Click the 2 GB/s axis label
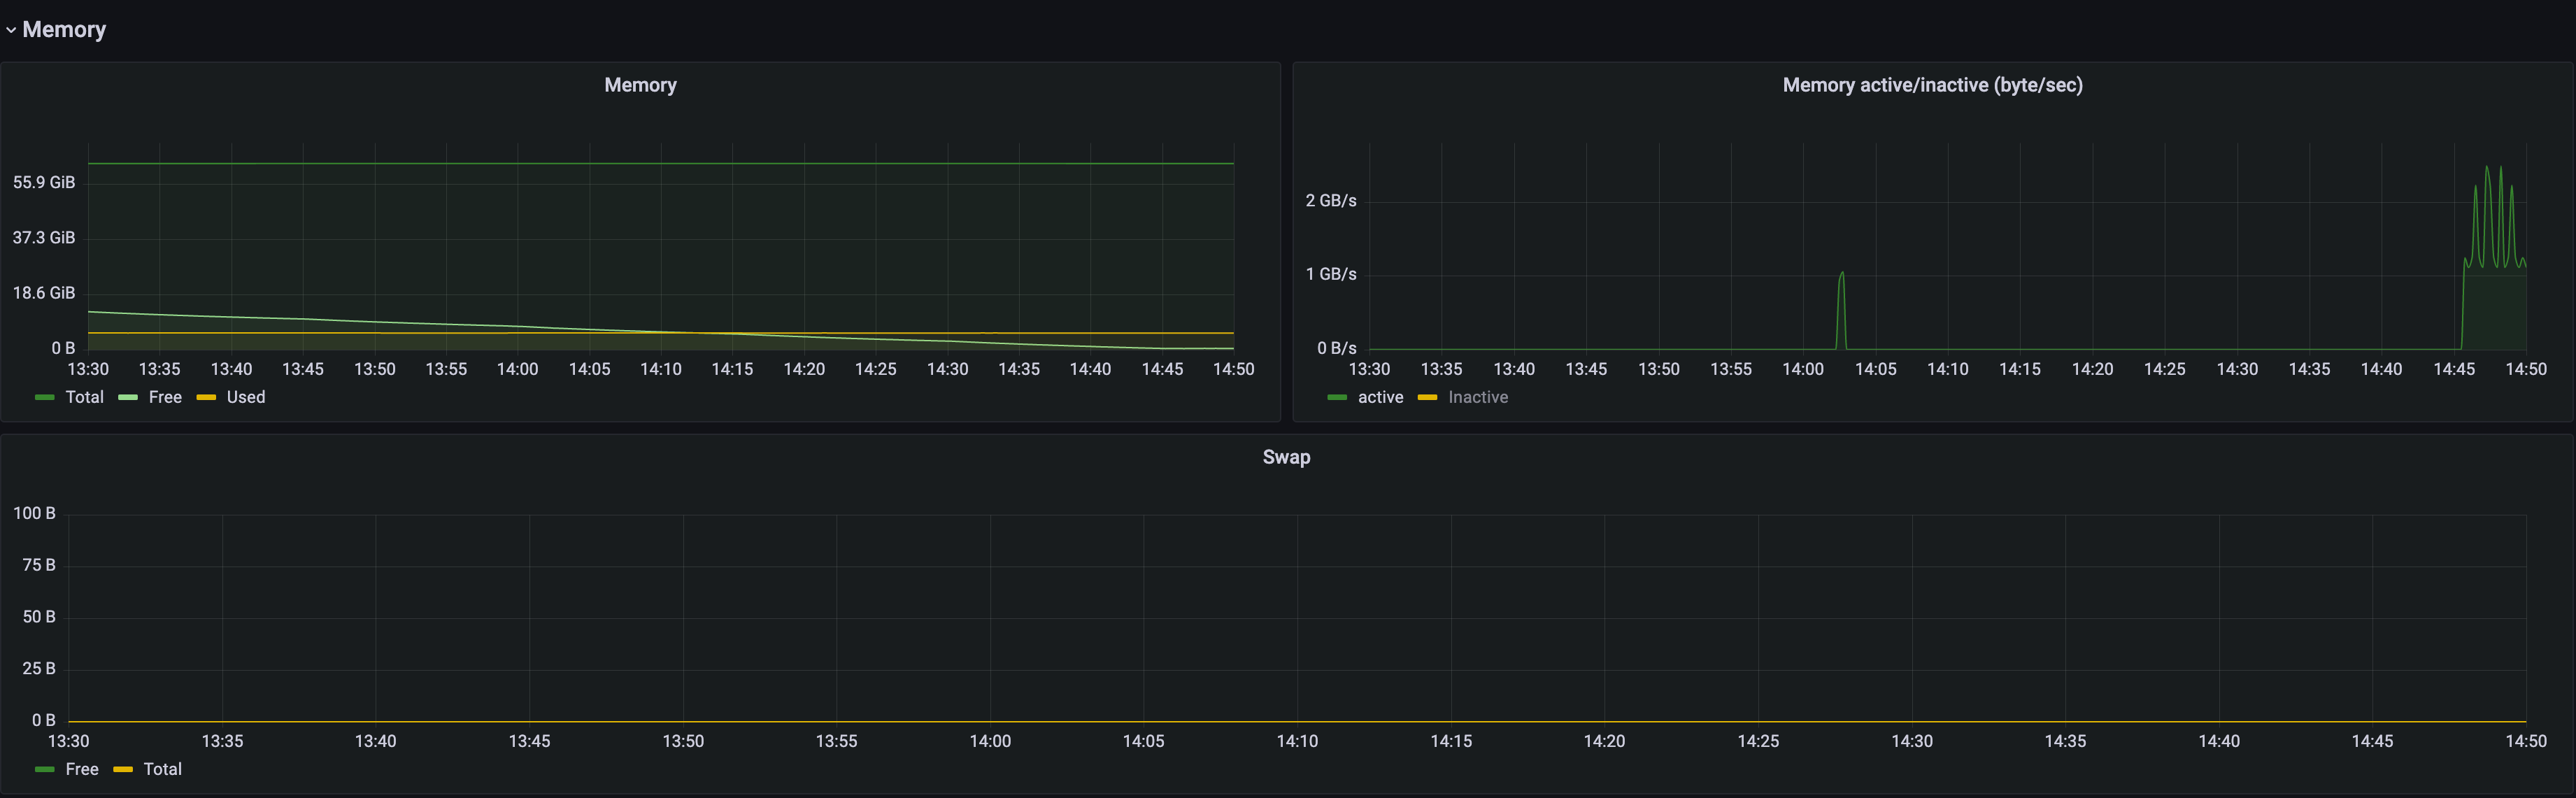 click(1331, 201)
